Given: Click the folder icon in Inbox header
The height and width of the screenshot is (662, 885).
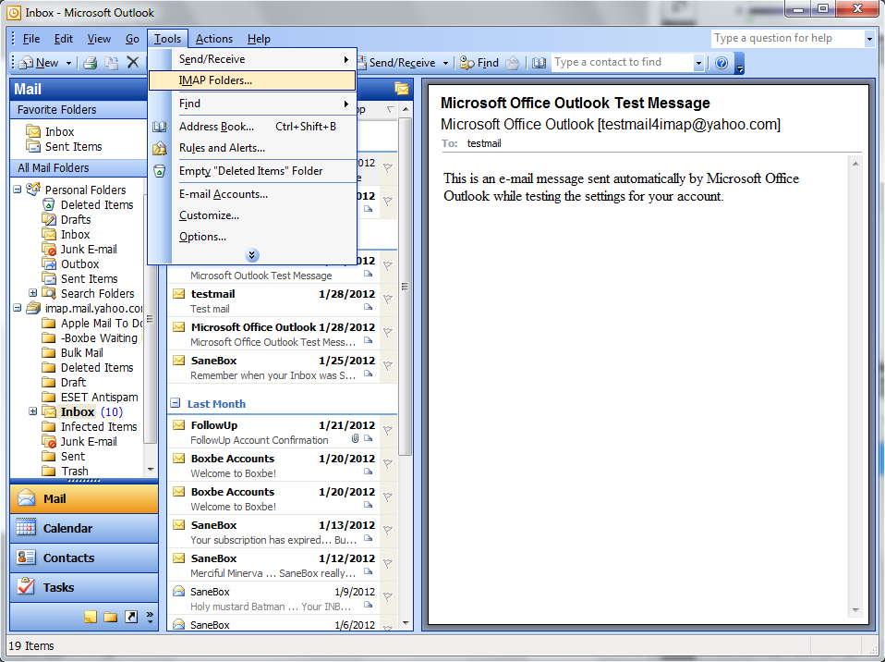Looking at the screenshot, I should click(x=401, y=89).
